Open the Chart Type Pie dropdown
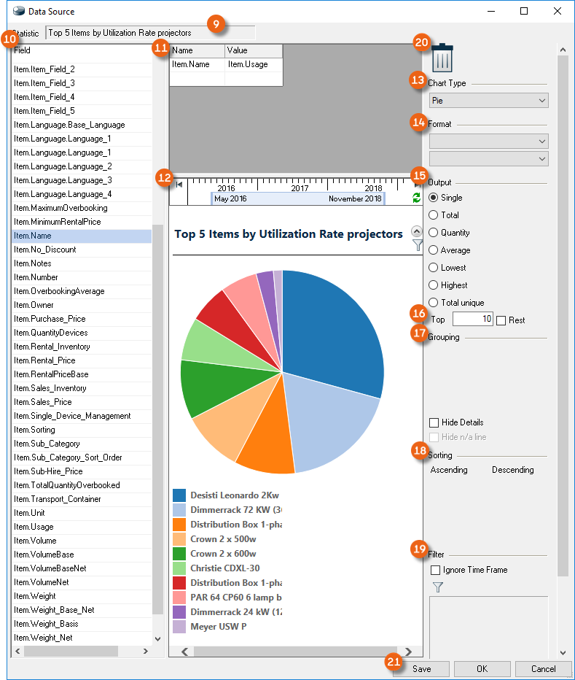 pos(488,100)
